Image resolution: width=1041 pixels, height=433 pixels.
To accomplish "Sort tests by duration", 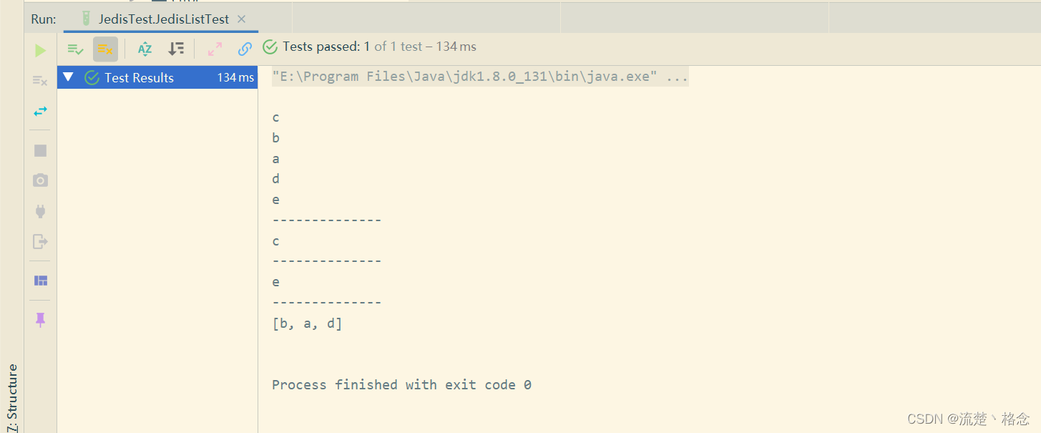I will tap(175, 49).
